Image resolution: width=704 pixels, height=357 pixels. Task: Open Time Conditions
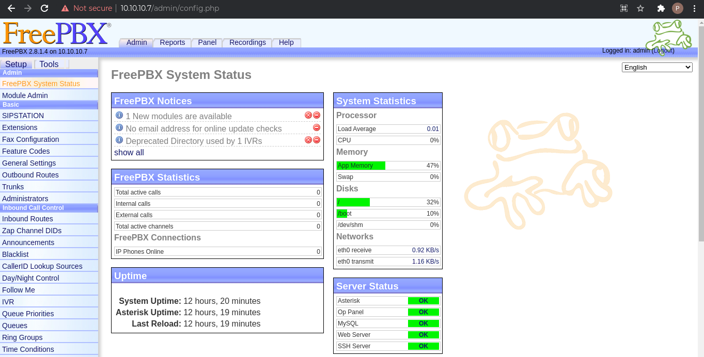coord(49,349)
